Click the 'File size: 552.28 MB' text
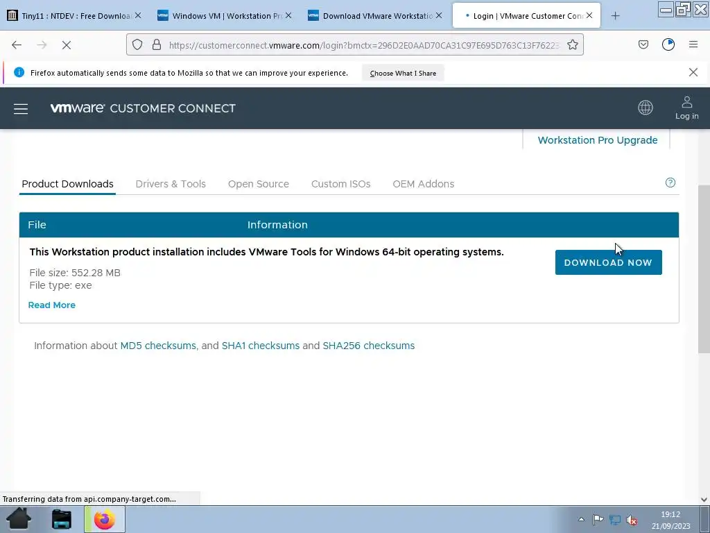Viewport: 710px width, 533px height. point(75,273)
